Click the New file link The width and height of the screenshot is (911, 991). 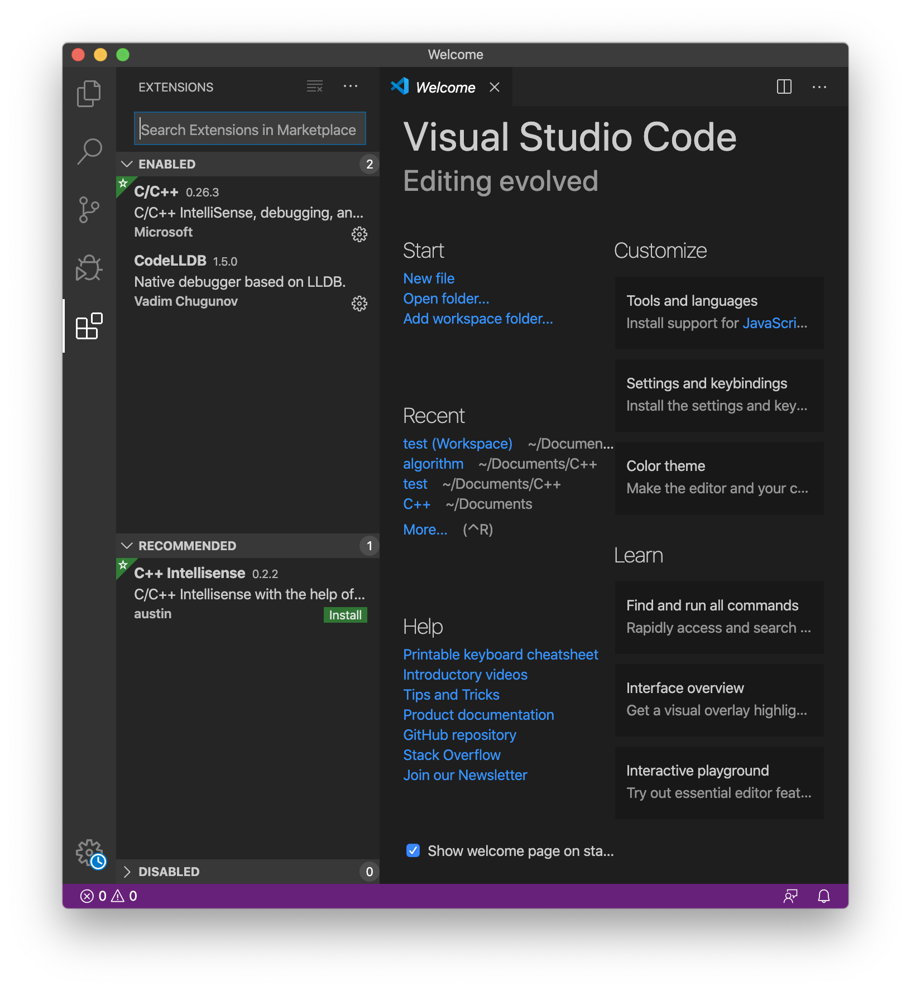429,278
